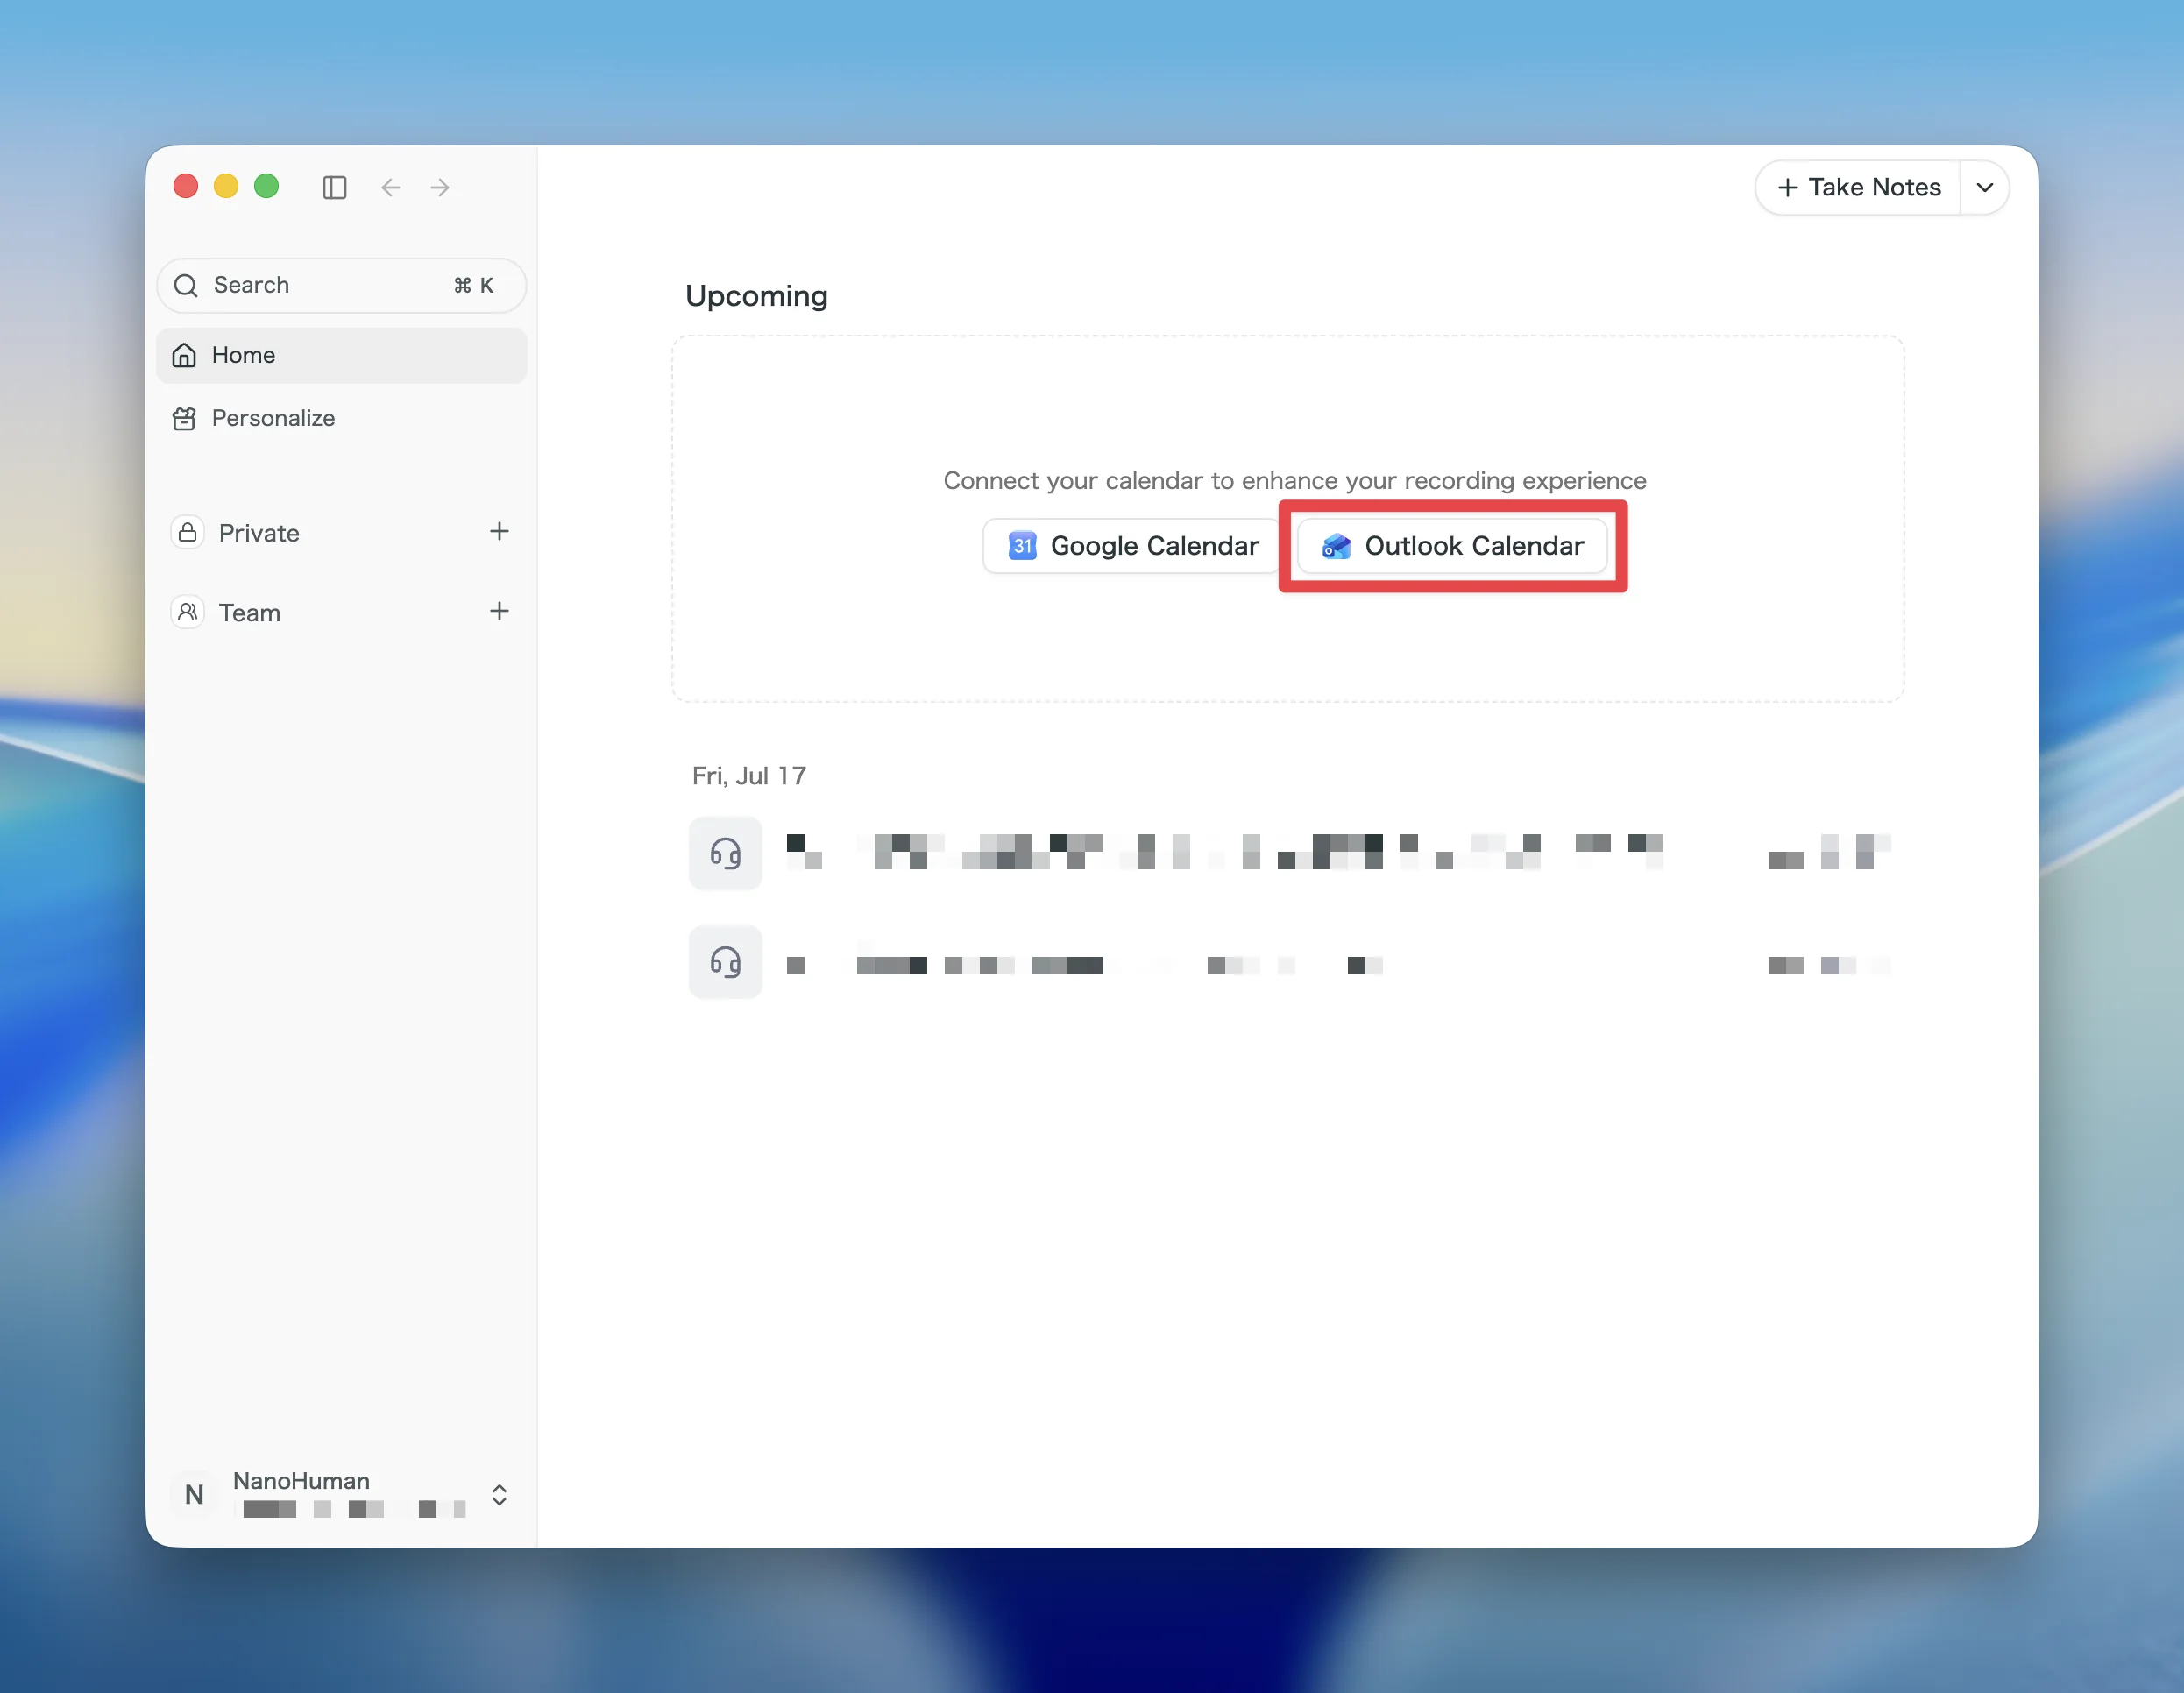Click the search magnifier icon
2184x1693 pixels.
(x=186, y=286)
